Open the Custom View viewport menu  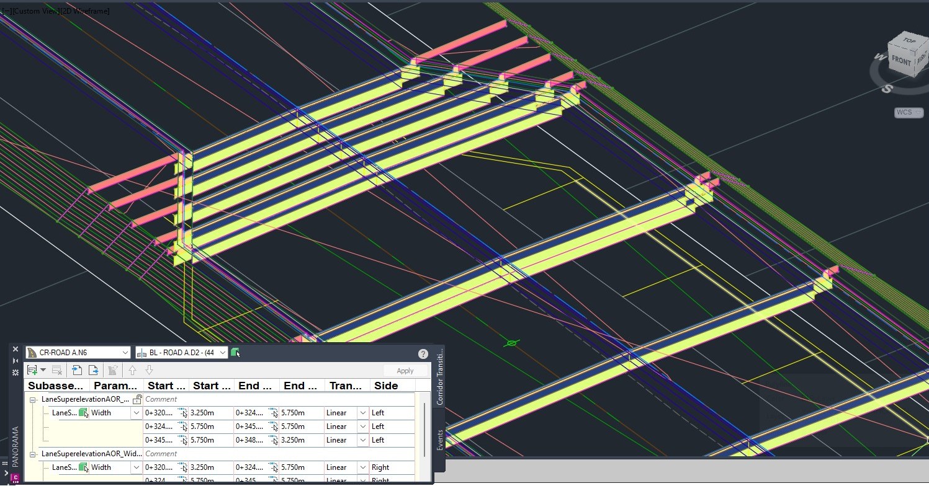pos(35,11)
